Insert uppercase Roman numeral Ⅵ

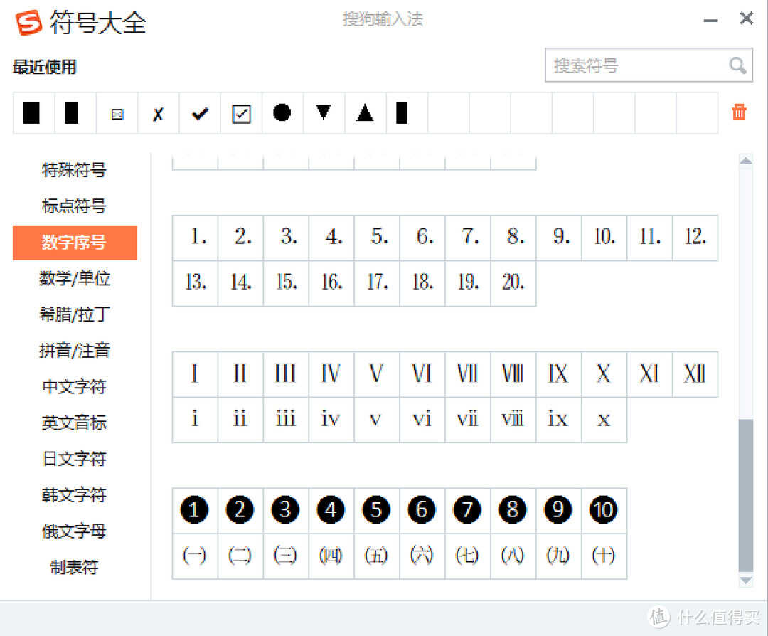[422, 374]
